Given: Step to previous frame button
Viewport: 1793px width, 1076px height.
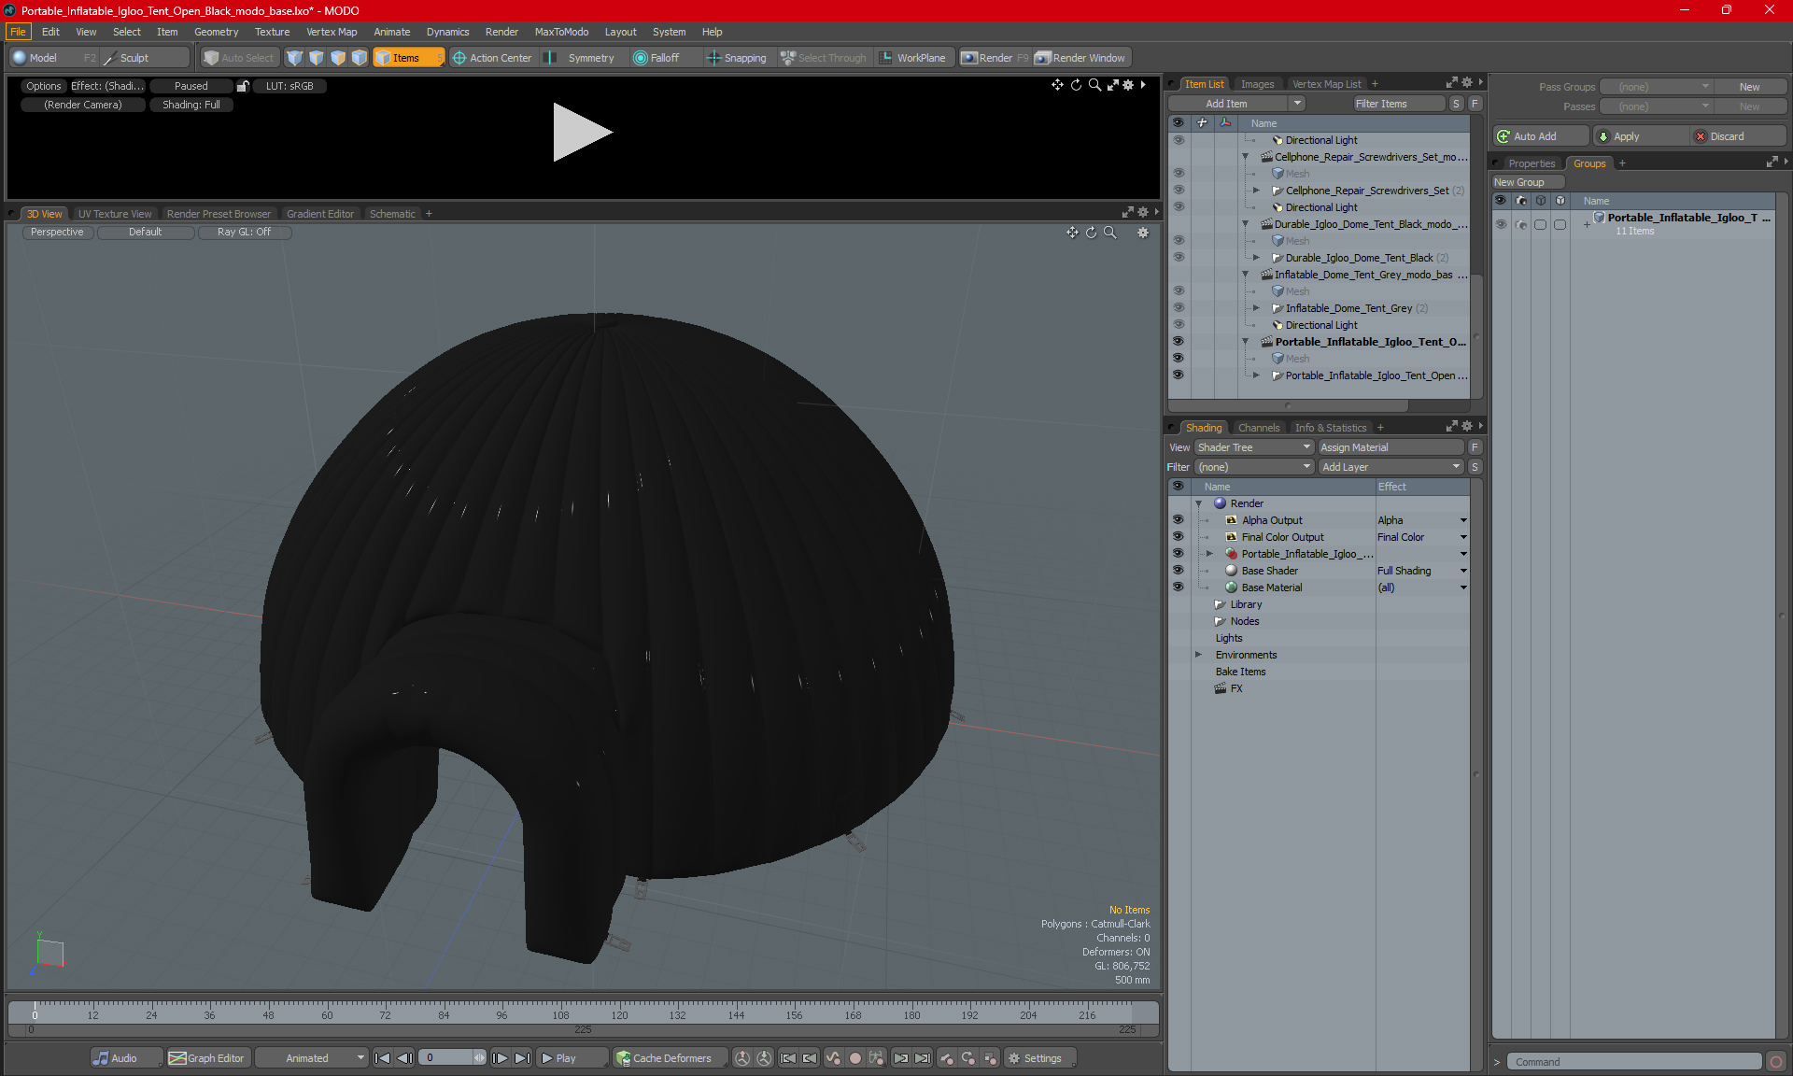Looking at the screenshot, I should point(404,1058).
